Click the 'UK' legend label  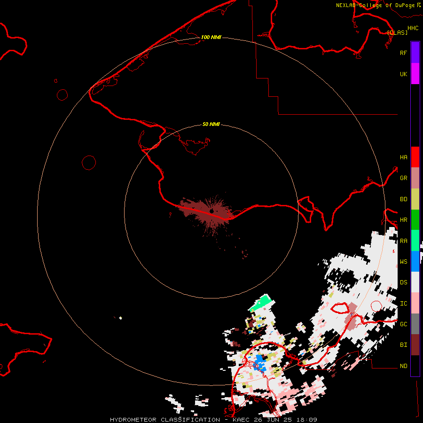(x=403, y=74)
